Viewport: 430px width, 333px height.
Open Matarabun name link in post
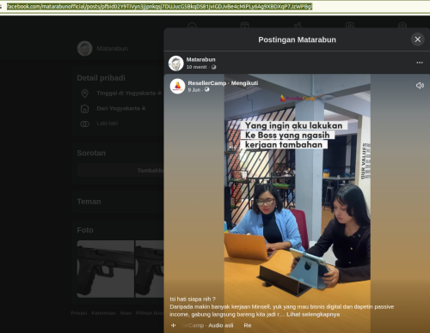pyautogui.click(x=200, y=59)
